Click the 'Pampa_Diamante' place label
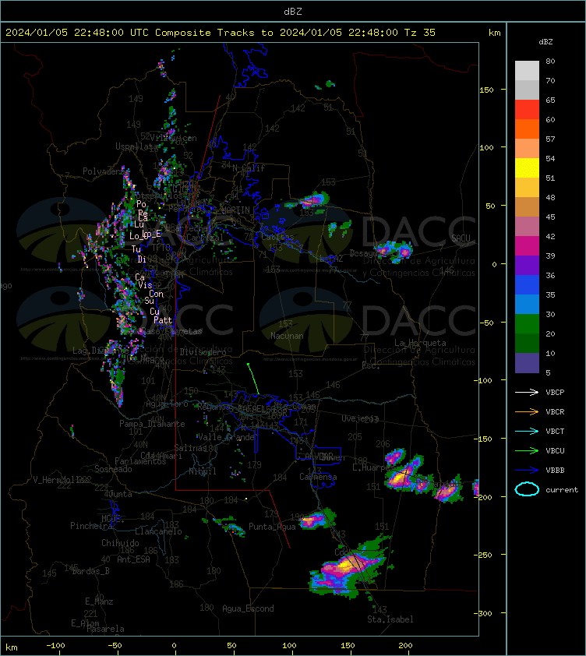Screen dimensions: 586x656 [152, 424]
